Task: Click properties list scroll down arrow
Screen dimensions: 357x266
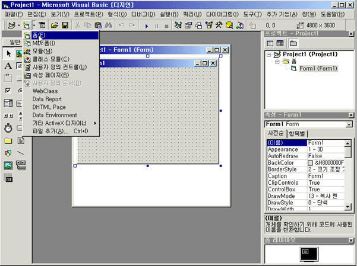Action: [348, 207]
